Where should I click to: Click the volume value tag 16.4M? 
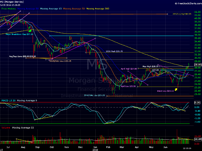pyautogui.click(x=198, y=139)
